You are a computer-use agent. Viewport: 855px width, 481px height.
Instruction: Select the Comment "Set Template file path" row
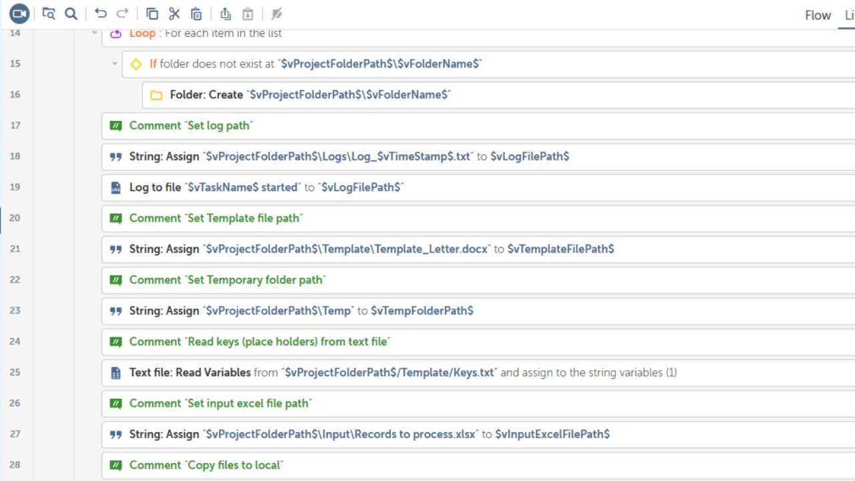click(x=478, y=218)
